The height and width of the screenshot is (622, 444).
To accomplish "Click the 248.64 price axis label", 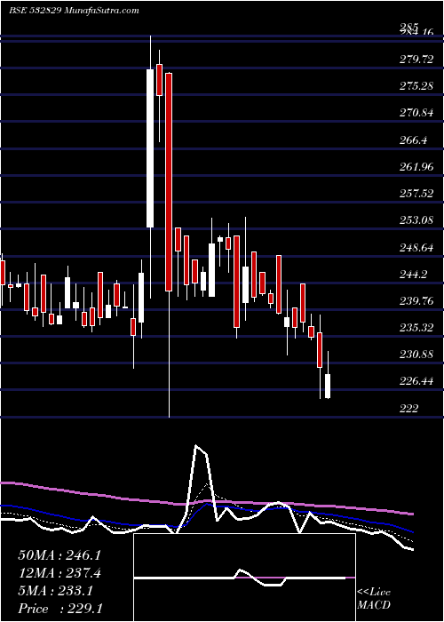I will coord(416,248).
